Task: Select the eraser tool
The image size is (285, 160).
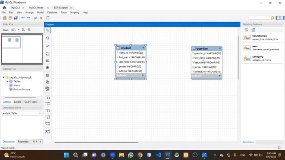Action: point(48,46)
